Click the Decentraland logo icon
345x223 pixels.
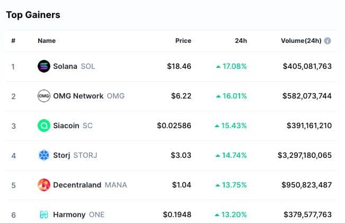pos(44,185)
